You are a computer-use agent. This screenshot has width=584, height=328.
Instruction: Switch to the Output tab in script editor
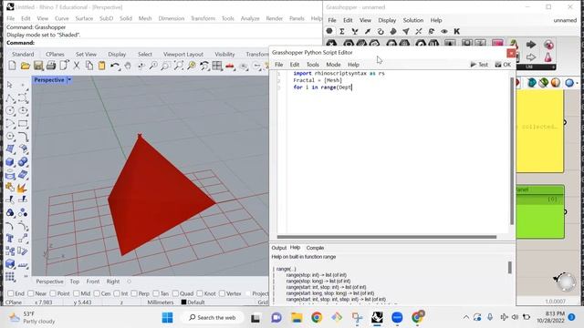(x=278, y=248)
